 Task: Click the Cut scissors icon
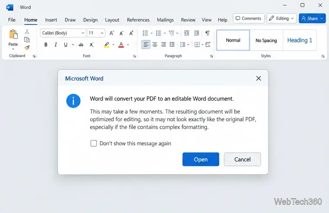point(27,32)
